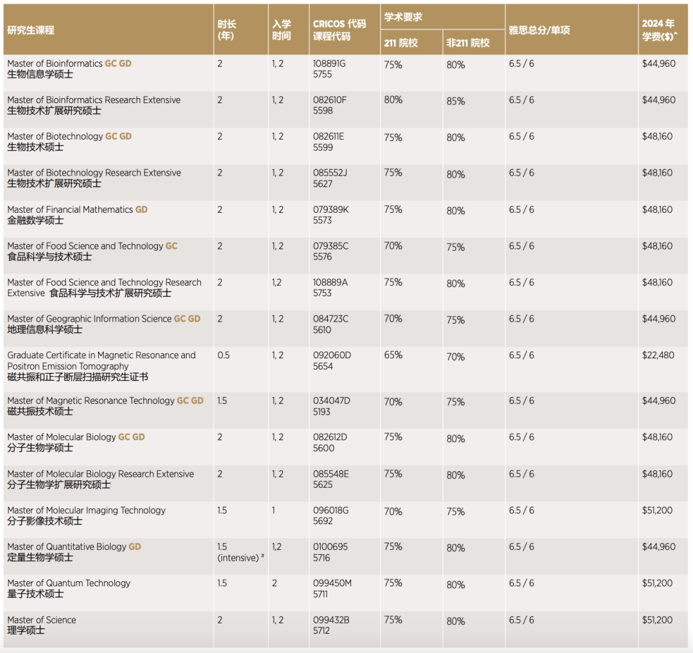Click $44,960 fee for Master of Bioinformatics GC GD

658,63
